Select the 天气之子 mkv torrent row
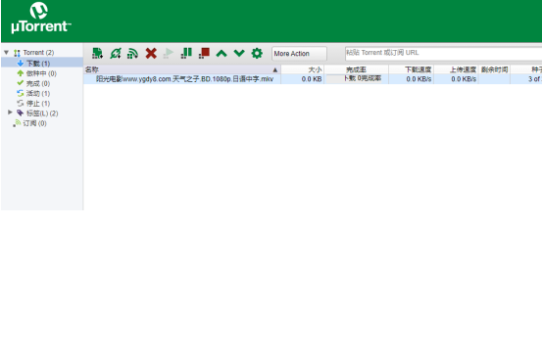Image resolution: width=542 pixels, height=361 pixels. (x=313, y=79)
